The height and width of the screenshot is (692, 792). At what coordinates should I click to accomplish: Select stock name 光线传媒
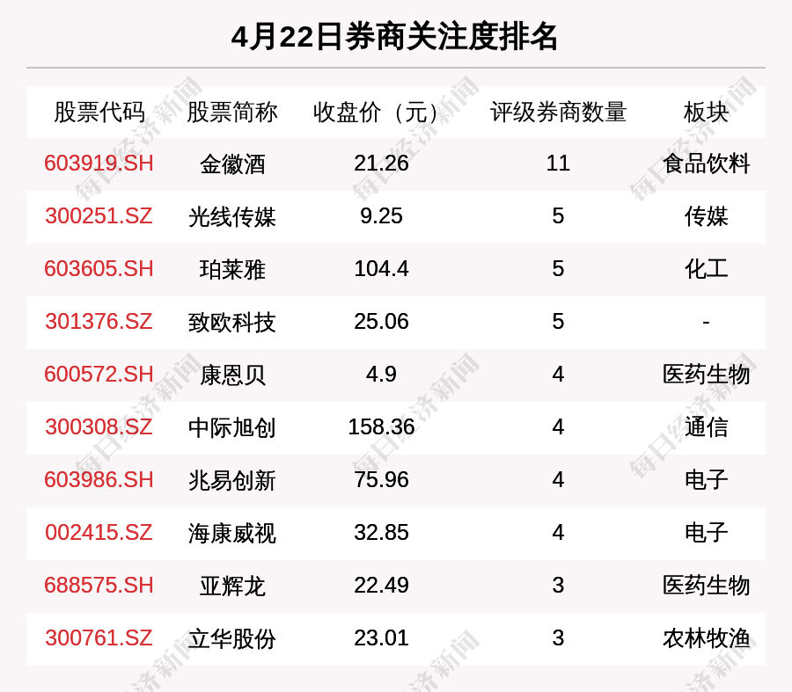point(232,217)
